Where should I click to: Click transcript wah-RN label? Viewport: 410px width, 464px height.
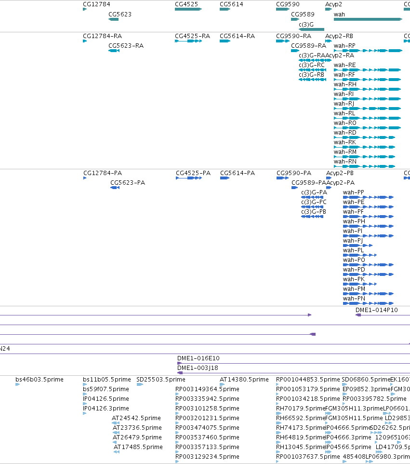pyautogui.click(x=345, y=162)
